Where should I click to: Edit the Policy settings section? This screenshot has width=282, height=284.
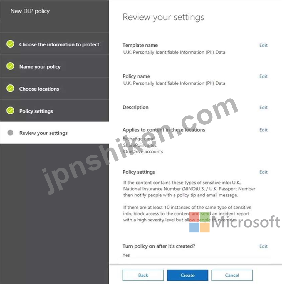coord(263,172)
